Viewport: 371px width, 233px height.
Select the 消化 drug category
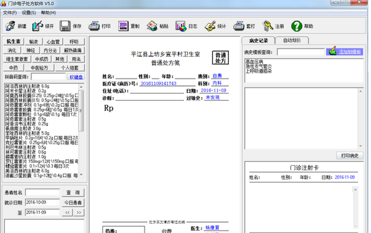pos(12,50)
